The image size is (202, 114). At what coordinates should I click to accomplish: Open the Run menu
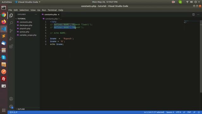tap(44, 10)
